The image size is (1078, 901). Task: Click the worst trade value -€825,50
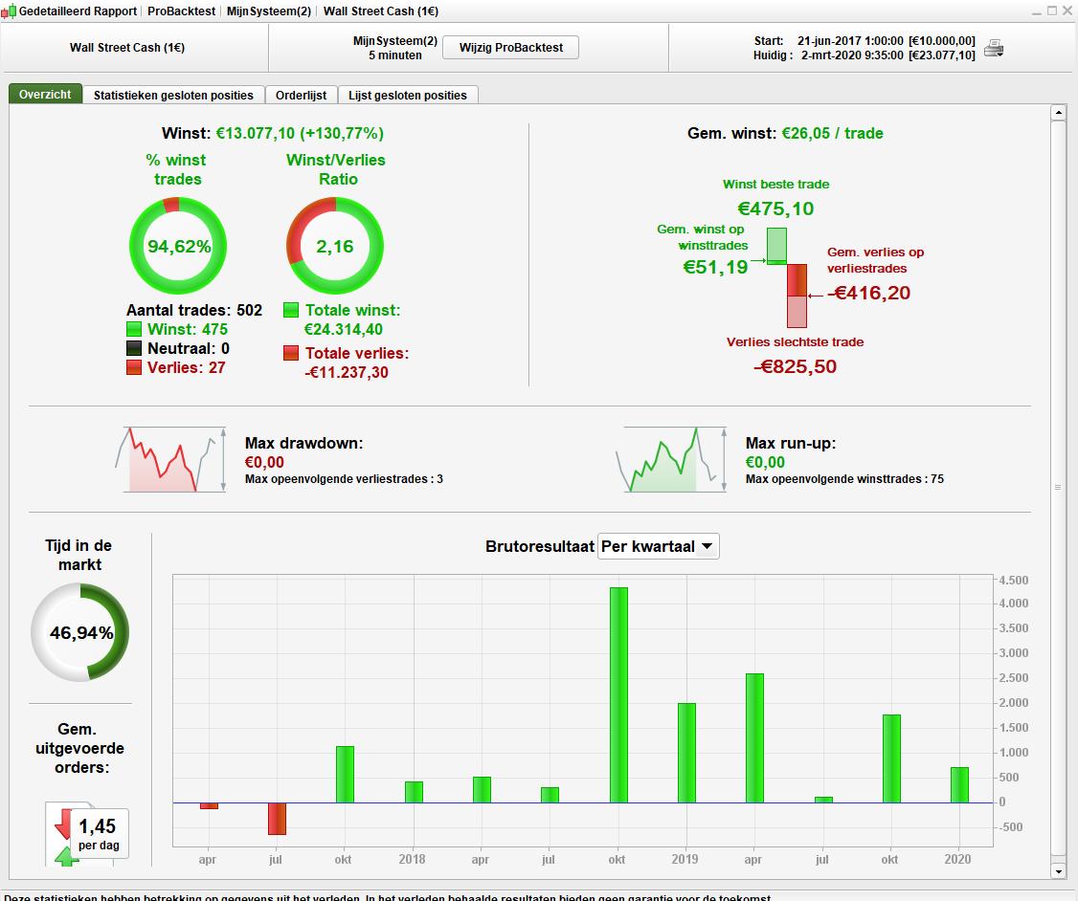click(x=796, y=366)
